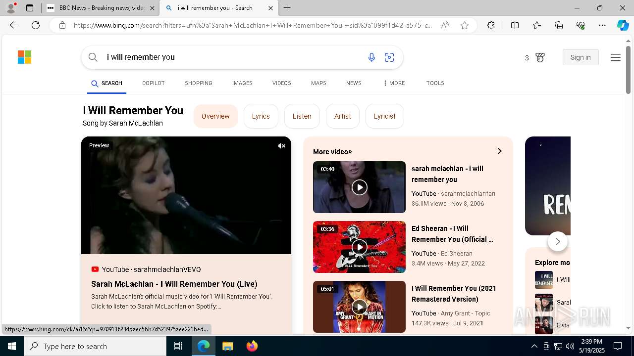The width and height of the screenshot is (634, 356).
Task: Search by voice using microphone icon
Action: click(x=371, y=57)
